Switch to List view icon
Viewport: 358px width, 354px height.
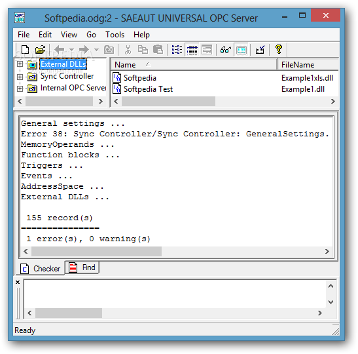tap(177, 49)
